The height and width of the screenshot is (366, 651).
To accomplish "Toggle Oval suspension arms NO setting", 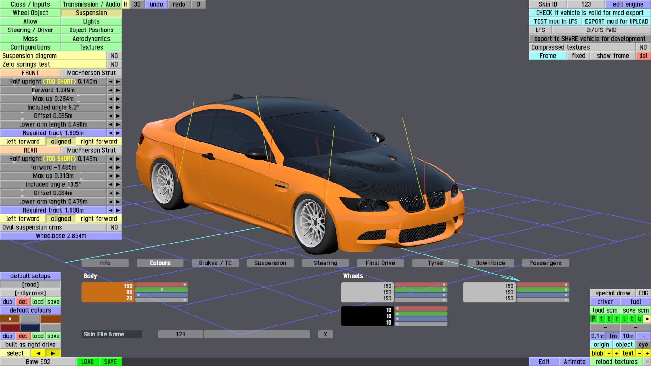I will pyautogui.click(x=114, y=227).
